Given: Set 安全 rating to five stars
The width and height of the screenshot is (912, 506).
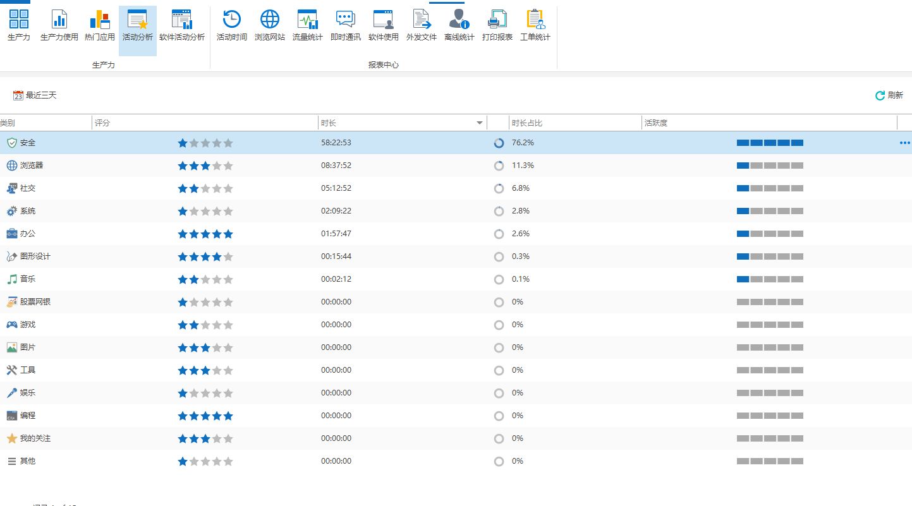Looking at the screenshot, I should point(228,143).
